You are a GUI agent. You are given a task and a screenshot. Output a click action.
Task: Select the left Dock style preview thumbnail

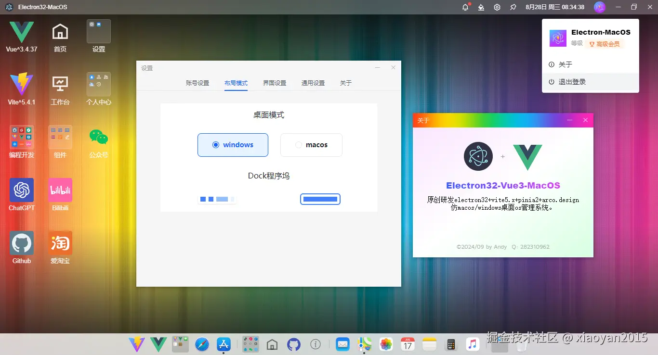[217, 198]
